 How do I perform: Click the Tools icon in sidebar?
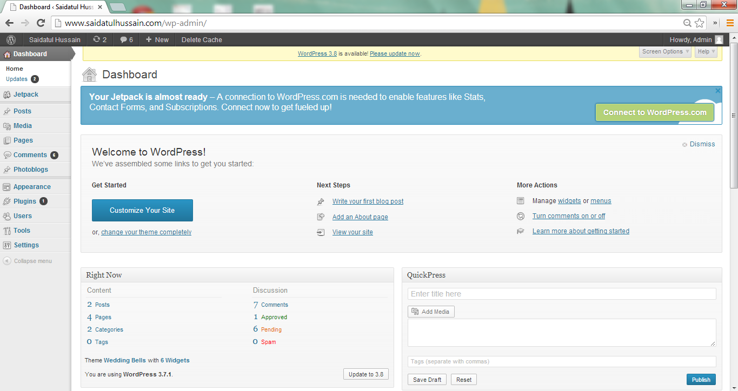(7, 231)
